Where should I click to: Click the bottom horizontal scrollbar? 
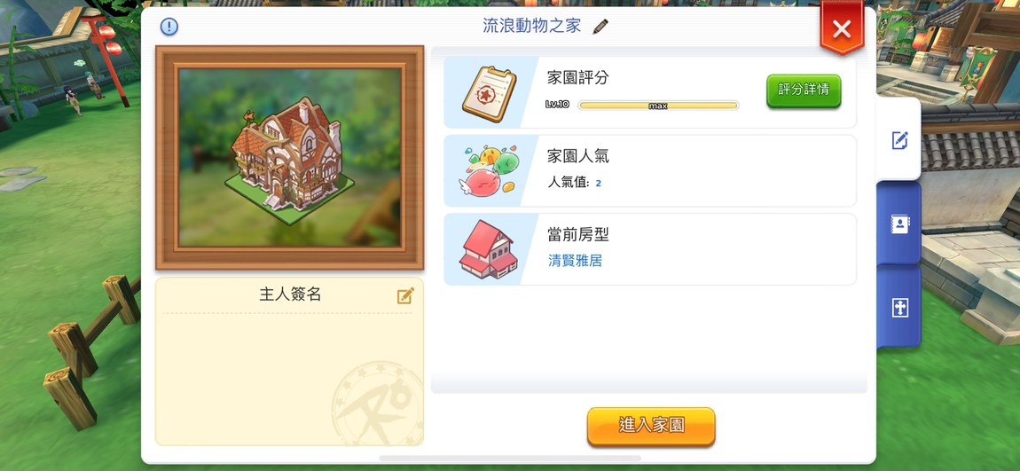click(509, 459)
